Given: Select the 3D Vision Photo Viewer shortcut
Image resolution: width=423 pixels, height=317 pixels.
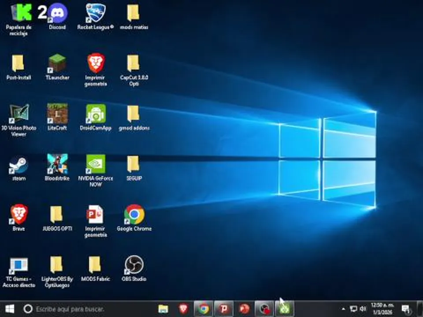Looking at the screenshot, I should coord(19,120).
